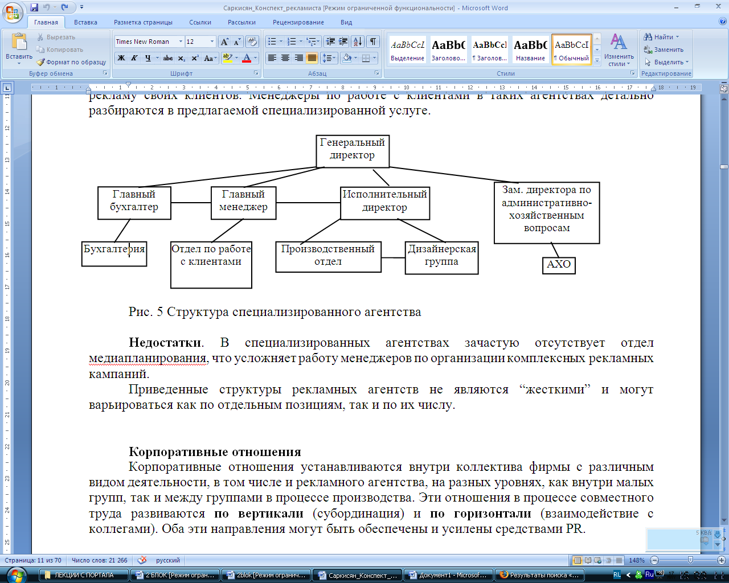This screenshot has width=729, height=583.
Task: Toggle underline Ч formatting
Action: [x=148, y=58]
